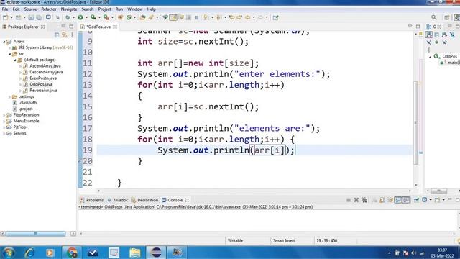The width and height of the screenshot is (460, 259).
Task: Open Package Explorer view menu
Action: 72,35
